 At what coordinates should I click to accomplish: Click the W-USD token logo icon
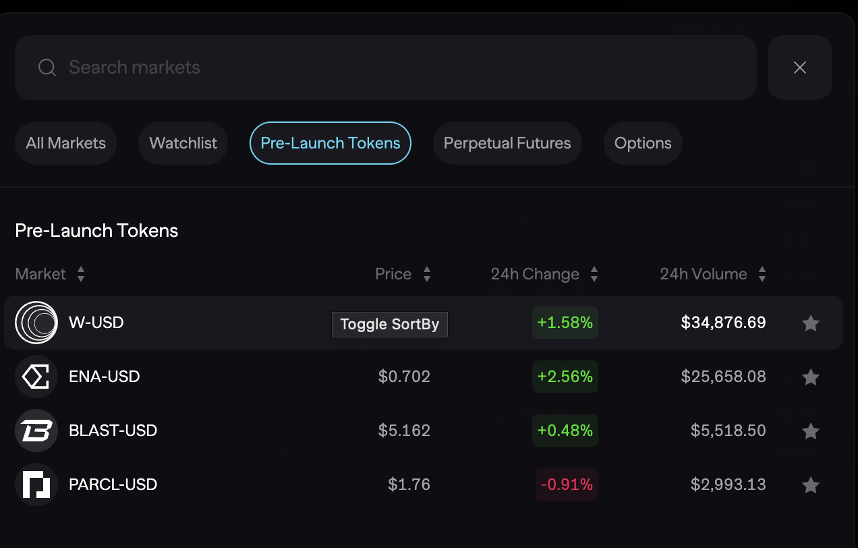[36, 323]
